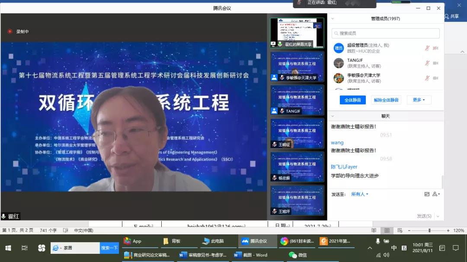Toggle TANGJF's microphone mute
This screenshot has width=467, height=262.
click(x=427, y=63)
